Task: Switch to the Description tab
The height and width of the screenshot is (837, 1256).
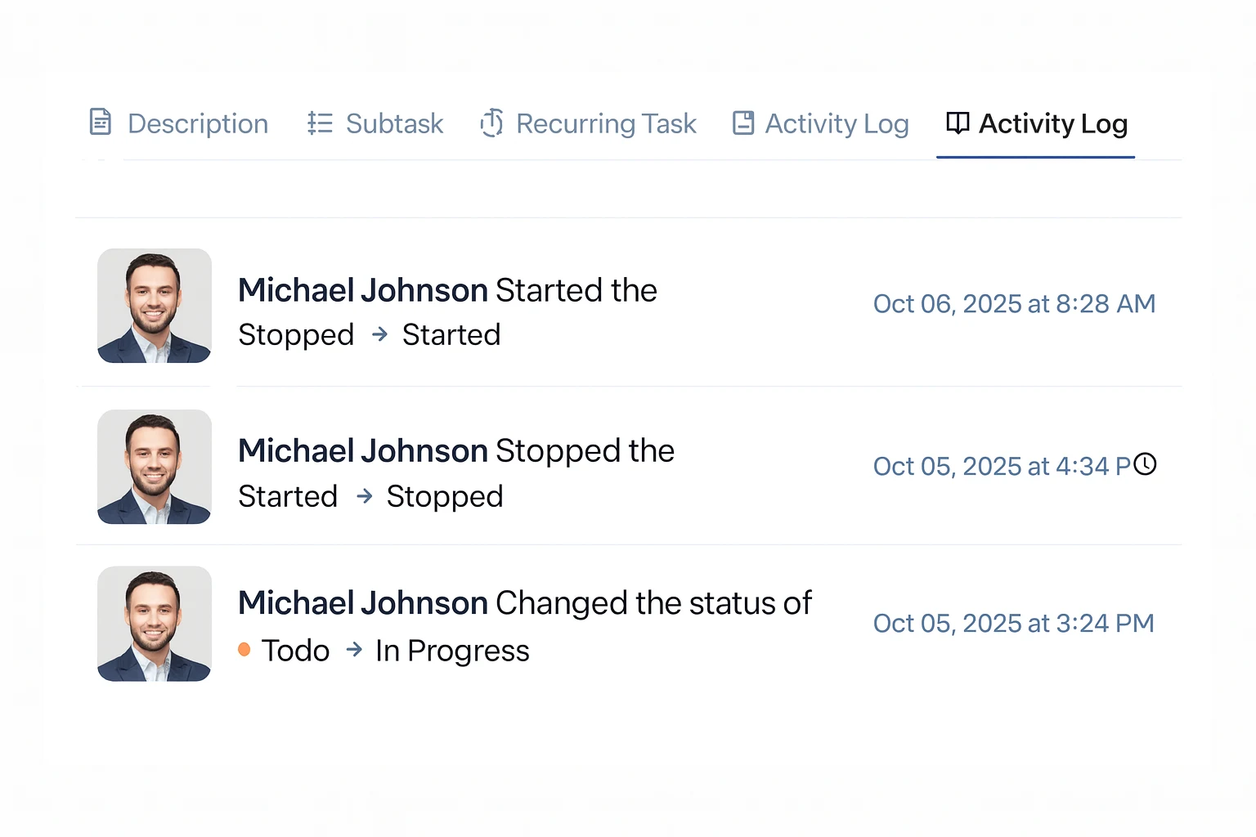Action: click(197, 123)
